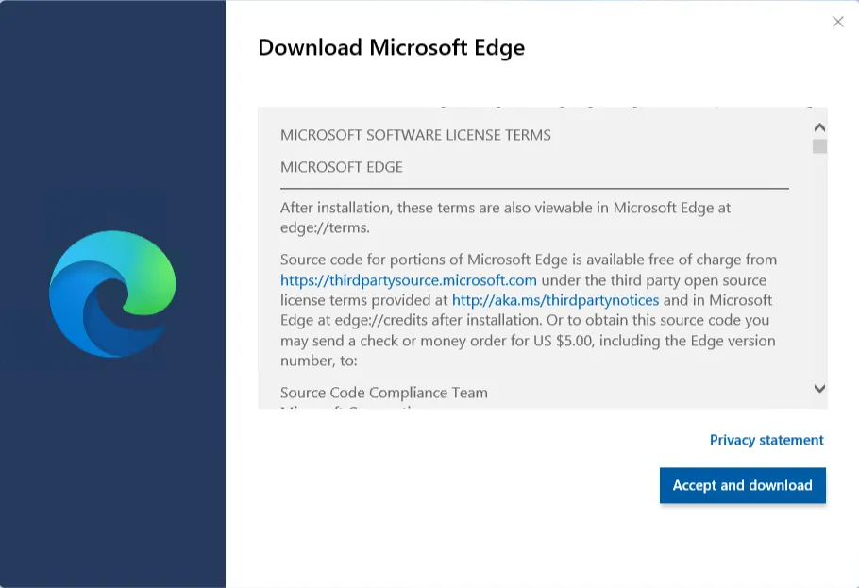This screenshot has height=588, width=859.
Task: Open the aka.ms/thirdpartynotices link
Action: coord(554,300)
